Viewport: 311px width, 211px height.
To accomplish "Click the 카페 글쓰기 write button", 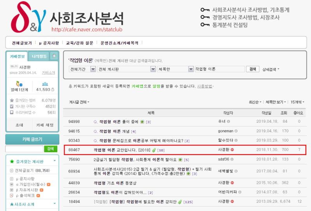I will (x=32, y=140).
